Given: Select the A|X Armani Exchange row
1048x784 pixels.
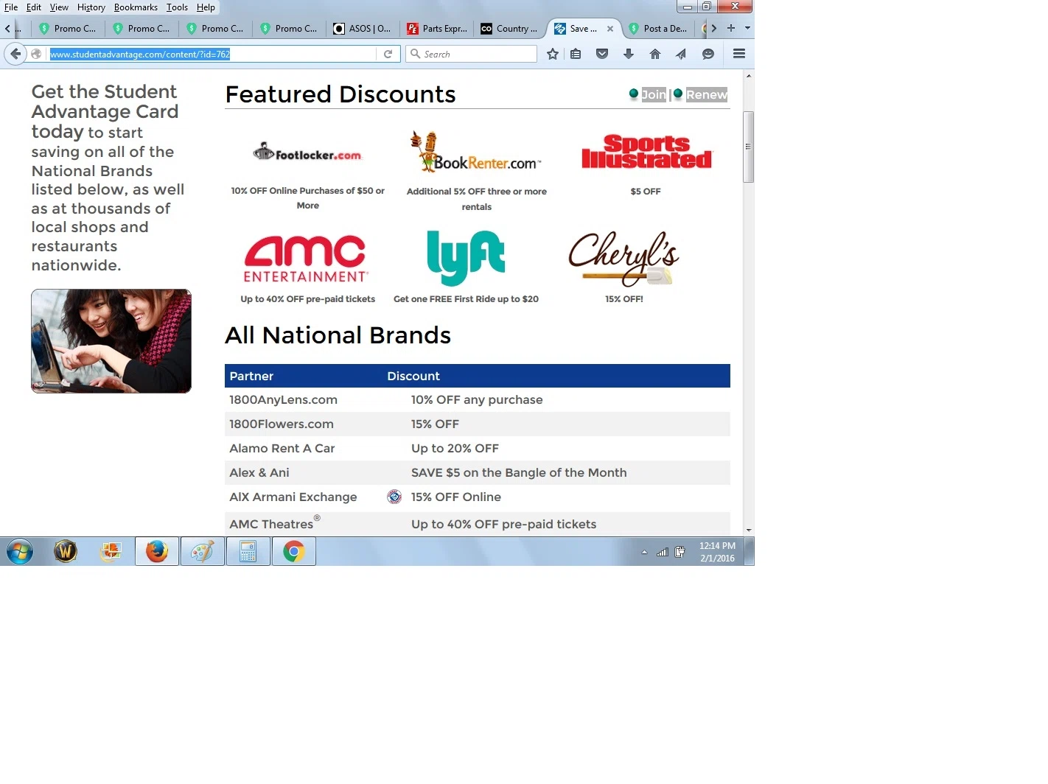Looking at the screenshot, I should (478, 497).
